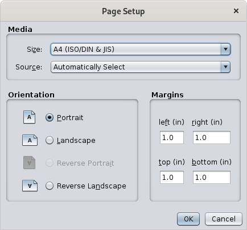
Task: Click the "Size:" label
Action: (x=35, y=50)
